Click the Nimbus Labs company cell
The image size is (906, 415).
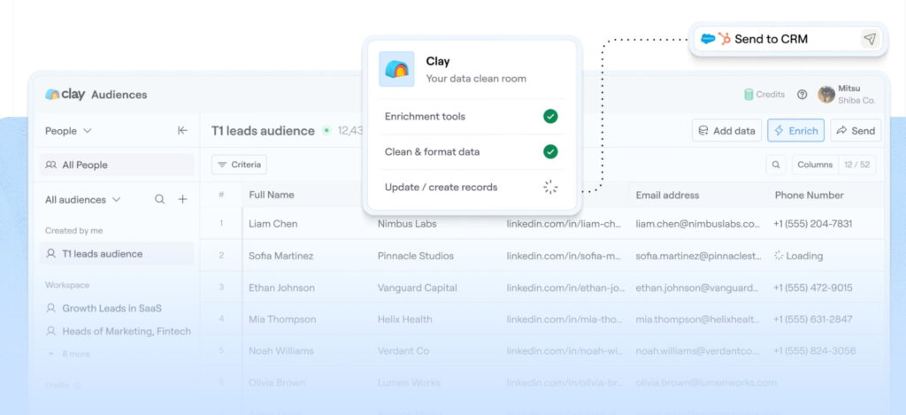[x=407, y=224]
